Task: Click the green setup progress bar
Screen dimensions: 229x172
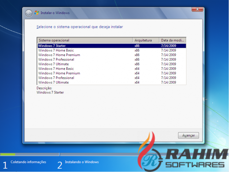Action: click(8, 154)
